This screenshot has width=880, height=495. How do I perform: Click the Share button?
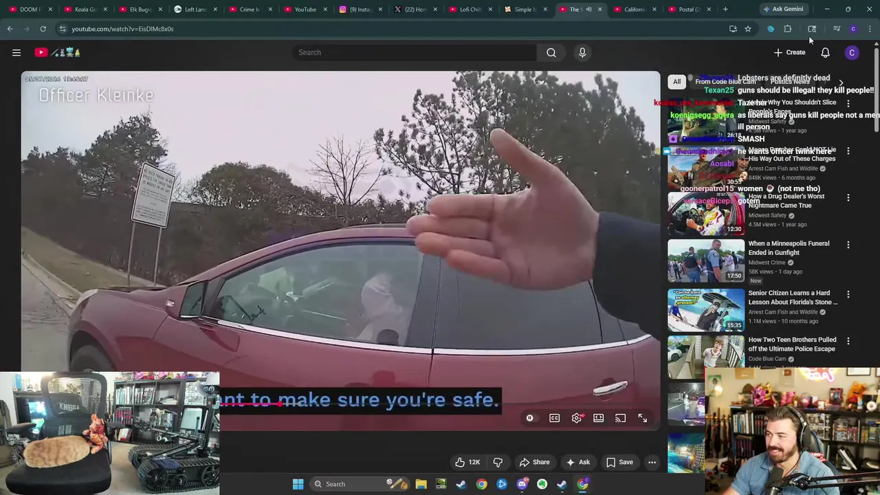[x=535, y=462]
